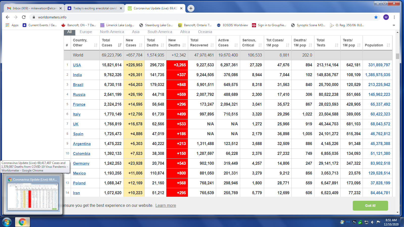Open the India country link
Screen dimensions: 404x227
77,75
